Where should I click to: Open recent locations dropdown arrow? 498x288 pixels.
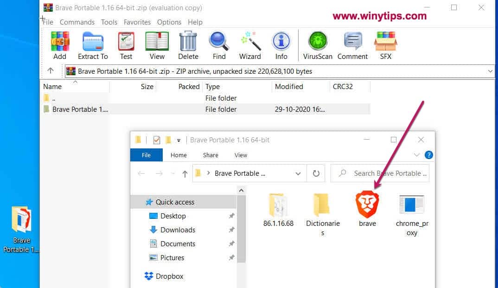coord(173,173)
